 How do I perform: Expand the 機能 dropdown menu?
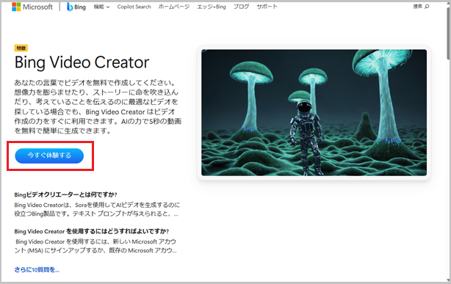pos(101,7)
